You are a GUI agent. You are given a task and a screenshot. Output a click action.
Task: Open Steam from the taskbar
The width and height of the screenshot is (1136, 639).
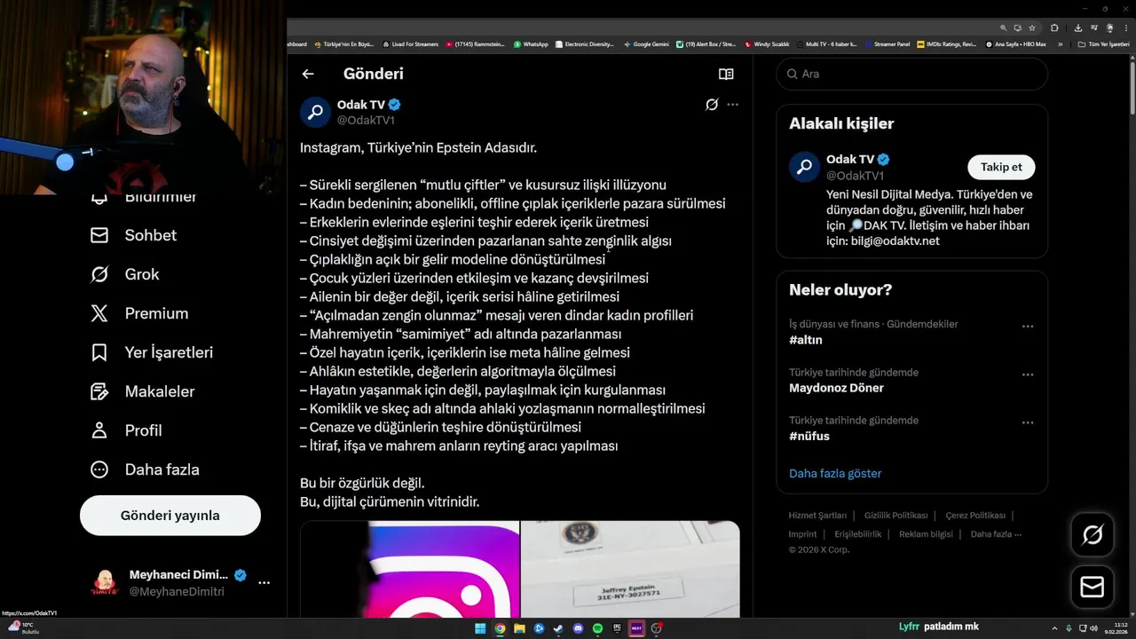click(558, 628)
